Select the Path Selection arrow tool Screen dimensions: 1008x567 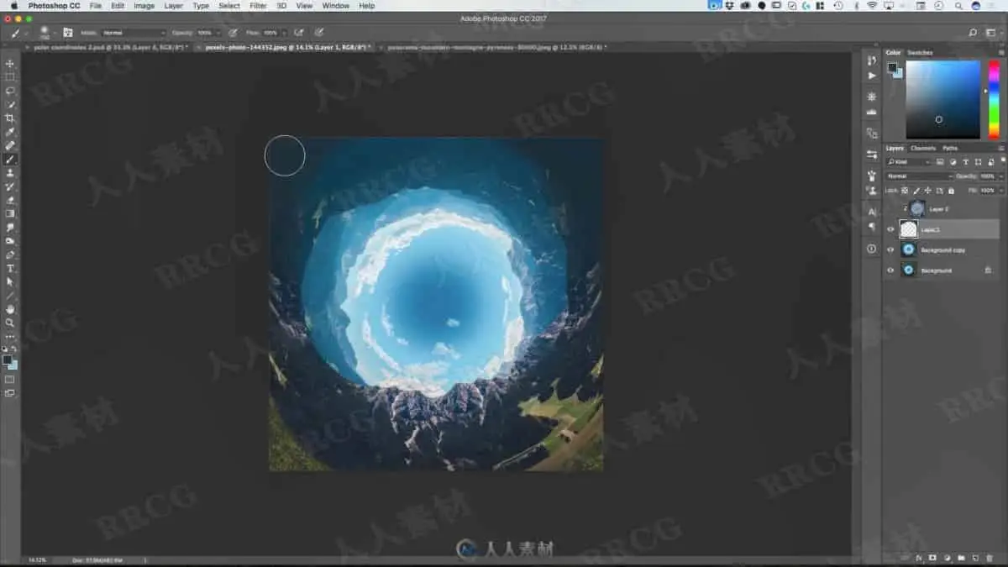coord(10,281)
